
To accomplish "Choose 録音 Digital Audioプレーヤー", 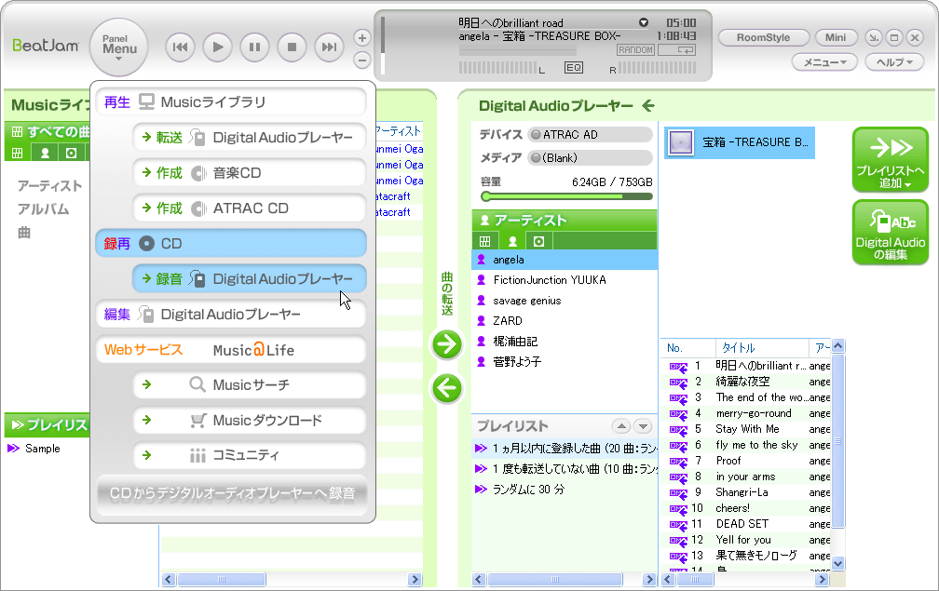I will point(249,279).
